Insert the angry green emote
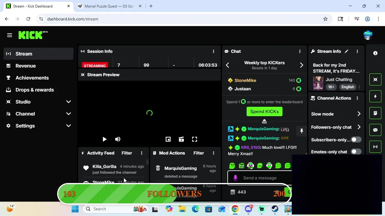Viewport: 385px width, 216px height. (x=241, y=165)
